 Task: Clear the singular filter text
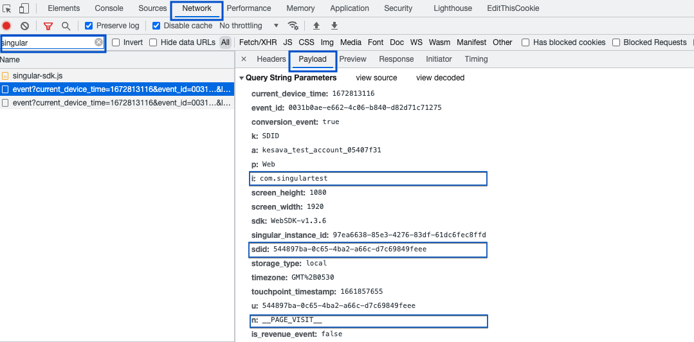(x=98, y=42)
